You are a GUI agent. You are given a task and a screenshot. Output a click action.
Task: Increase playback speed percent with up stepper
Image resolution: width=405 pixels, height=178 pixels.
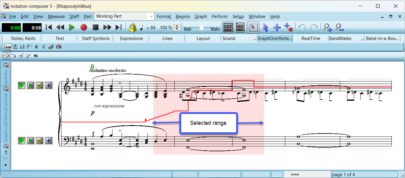[x=177, y=26]
